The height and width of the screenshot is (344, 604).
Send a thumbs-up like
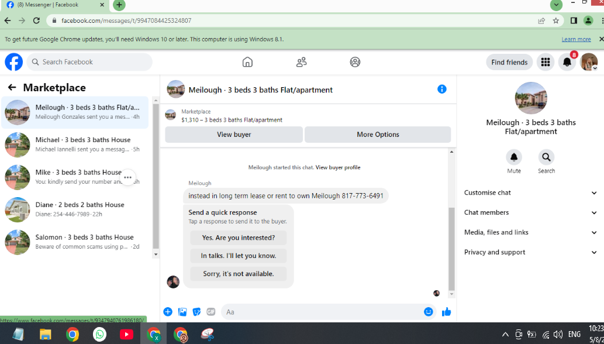pos(447,312)
